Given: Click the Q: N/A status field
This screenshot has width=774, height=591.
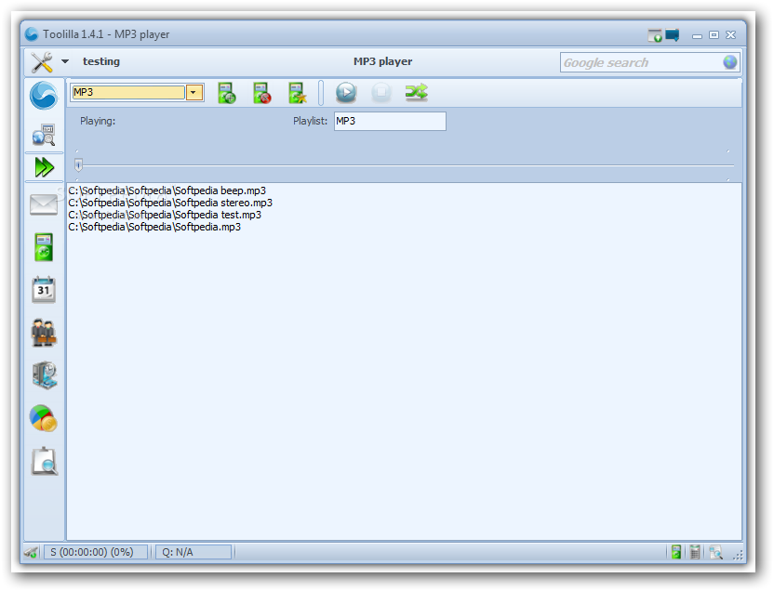Looking at the screenshot, I should click(193, 552).
